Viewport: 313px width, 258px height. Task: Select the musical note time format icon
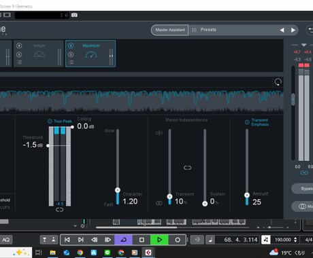pos(210,240)
